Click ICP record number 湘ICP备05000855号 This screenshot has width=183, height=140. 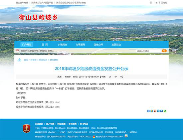point(56,136)
